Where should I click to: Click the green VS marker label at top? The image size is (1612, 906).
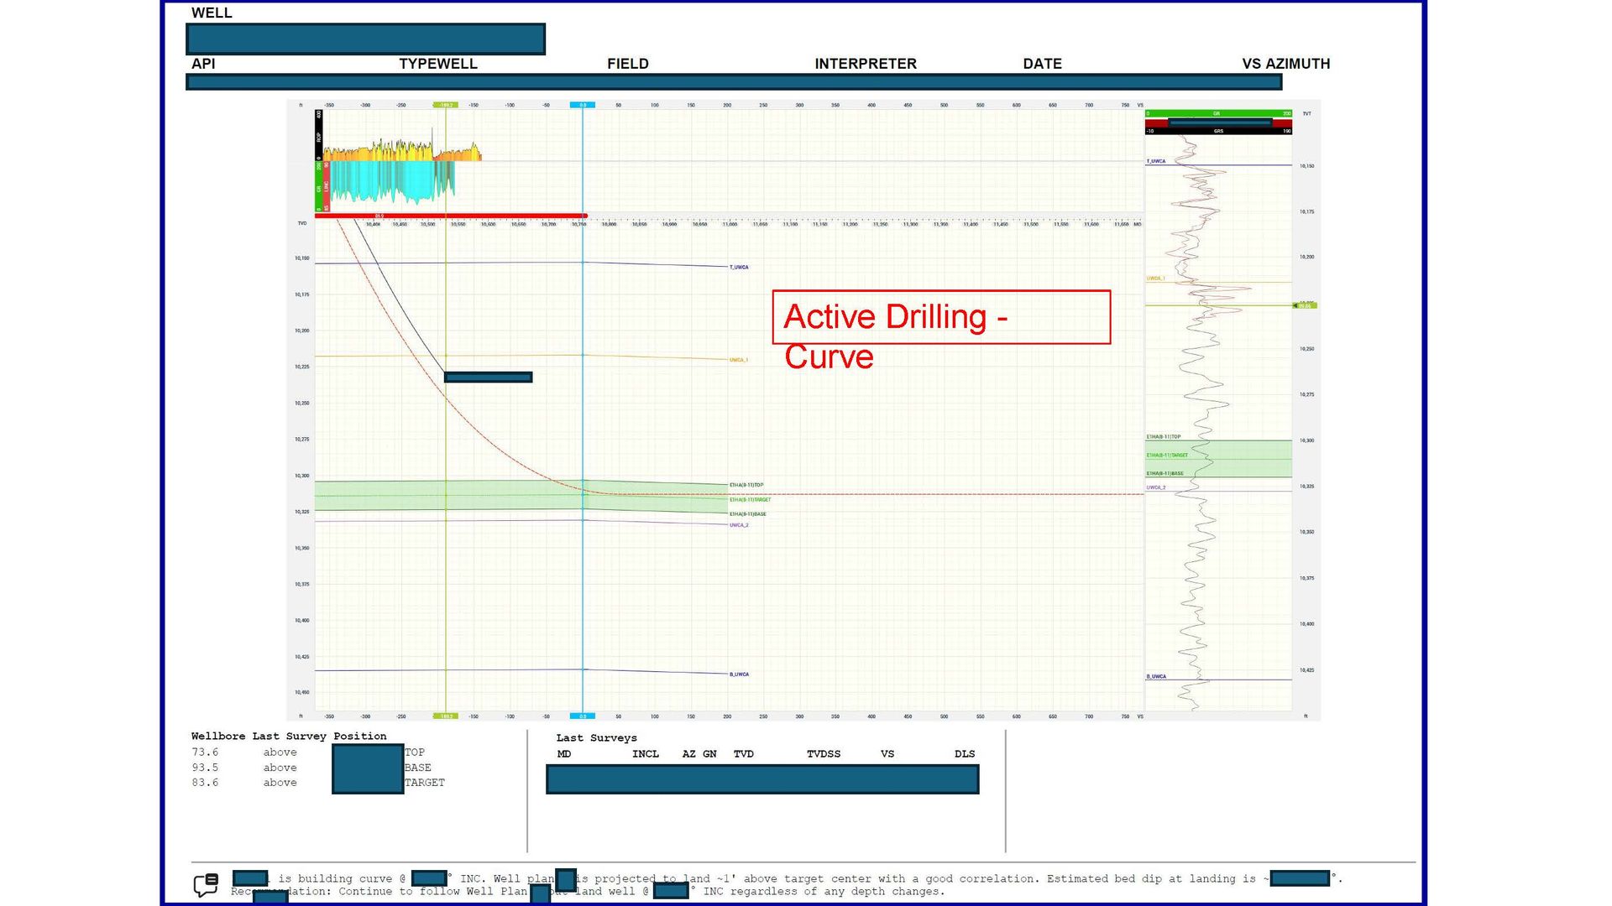[x=445, y=105]
